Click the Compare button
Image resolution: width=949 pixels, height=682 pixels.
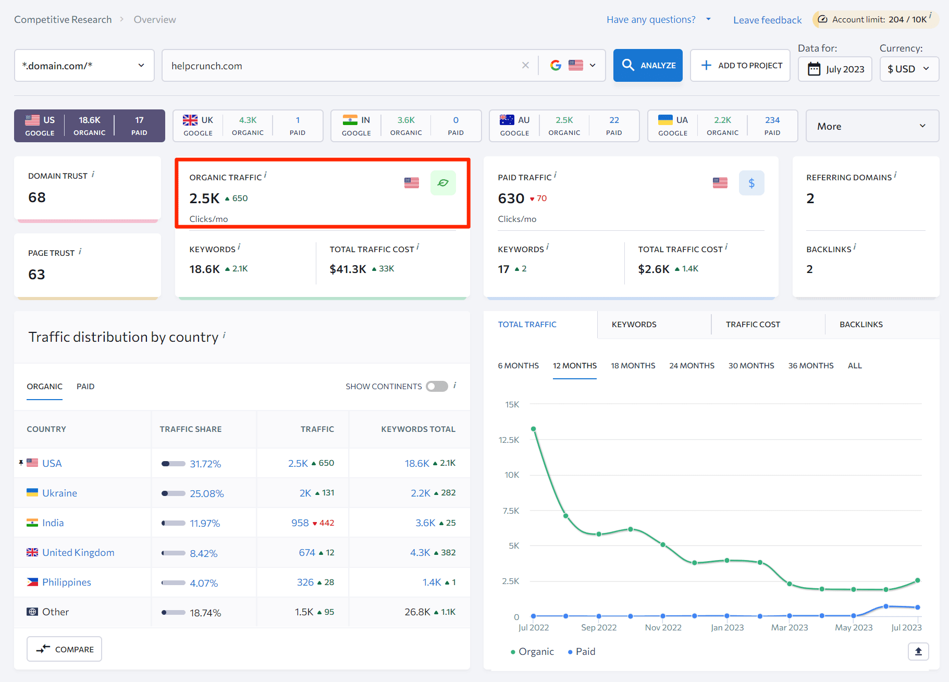click(x=64, y=649)
